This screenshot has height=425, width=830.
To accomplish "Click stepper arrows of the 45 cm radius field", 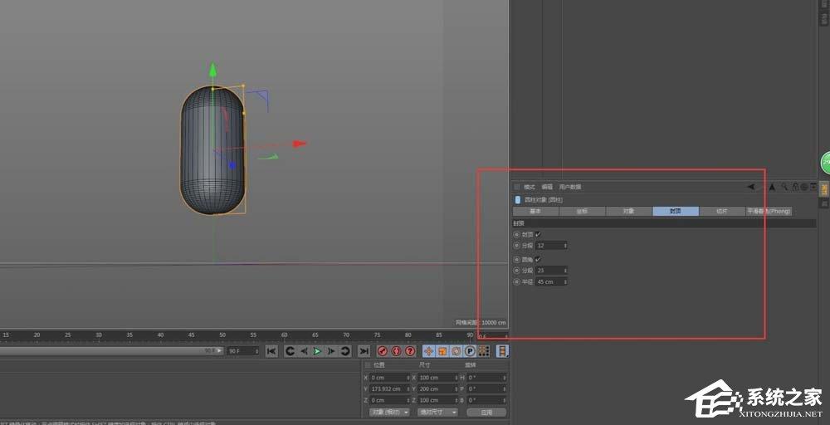I will tap(565, 281).
